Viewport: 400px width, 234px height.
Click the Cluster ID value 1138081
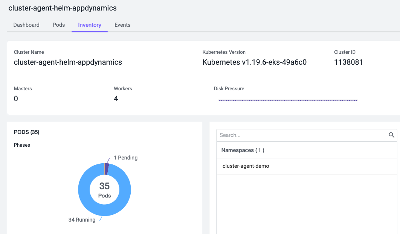tap(348, 62)
